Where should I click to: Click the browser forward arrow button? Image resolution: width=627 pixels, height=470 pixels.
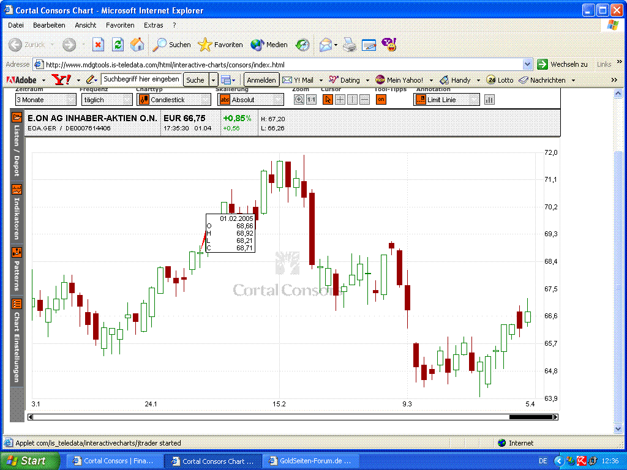tap(69, 45)
